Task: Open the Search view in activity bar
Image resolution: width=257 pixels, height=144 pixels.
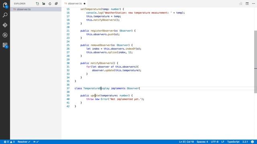Action: (x=5, y=15)
